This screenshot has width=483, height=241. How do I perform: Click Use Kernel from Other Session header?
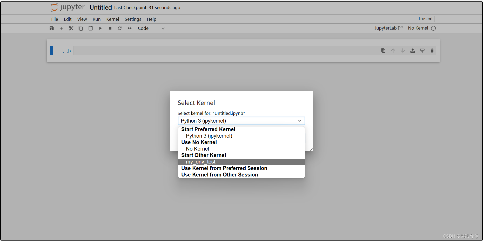click(x=219, y=175)
